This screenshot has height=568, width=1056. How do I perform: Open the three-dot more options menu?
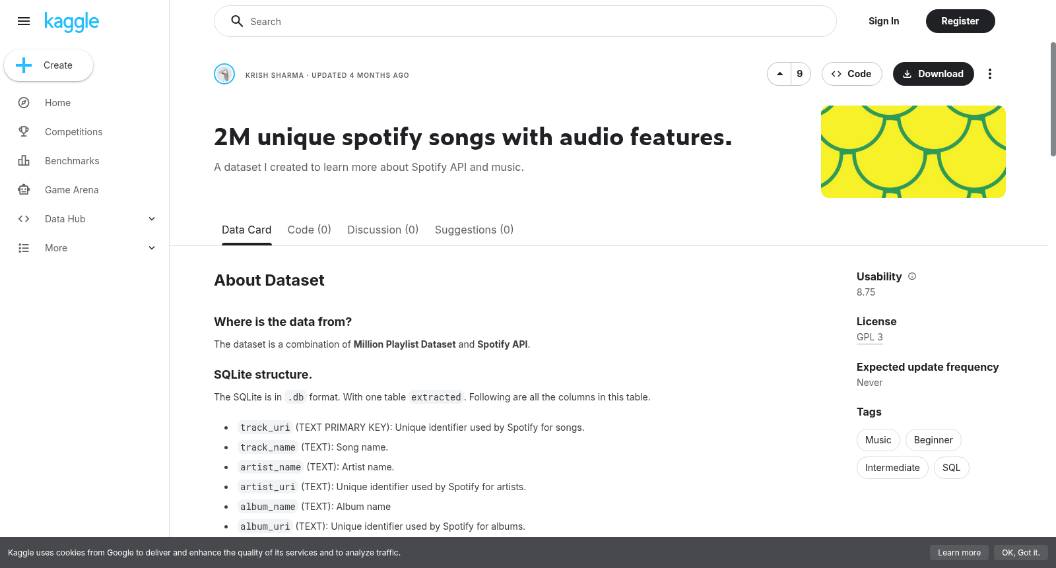pos(989,74)
